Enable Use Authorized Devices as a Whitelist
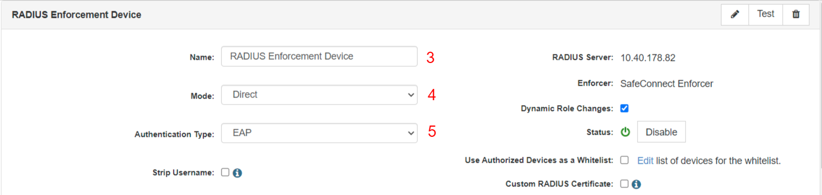 click(624, 160)
